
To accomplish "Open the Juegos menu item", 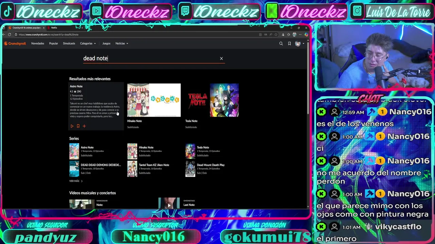I will [106, 43].
